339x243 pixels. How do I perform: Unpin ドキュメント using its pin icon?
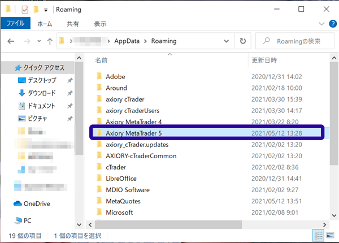point(69,106)
